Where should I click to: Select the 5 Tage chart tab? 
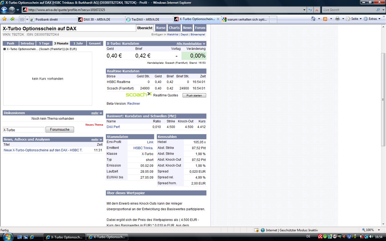point(44,43)
